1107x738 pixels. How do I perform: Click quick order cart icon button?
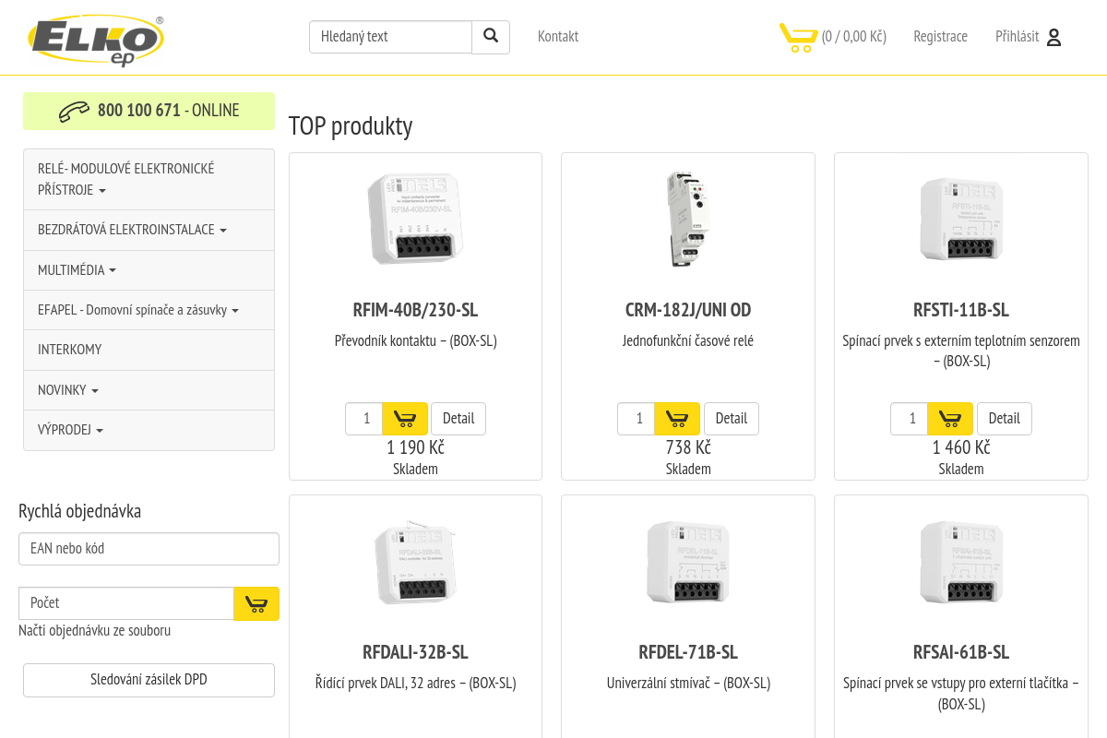256,603
